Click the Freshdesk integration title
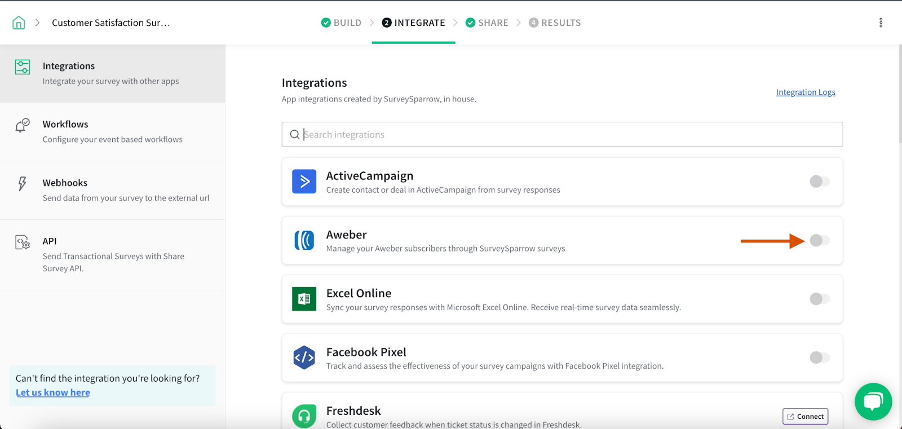This screenshot has height=429, width=902. 353,411
